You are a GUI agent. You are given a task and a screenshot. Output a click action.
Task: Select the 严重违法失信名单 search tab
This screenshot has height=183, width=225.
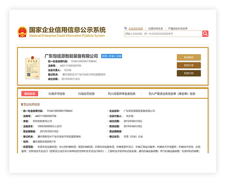pos(178,29)
